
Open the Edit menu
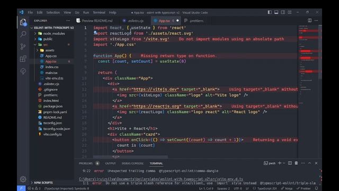pos(40,13)
